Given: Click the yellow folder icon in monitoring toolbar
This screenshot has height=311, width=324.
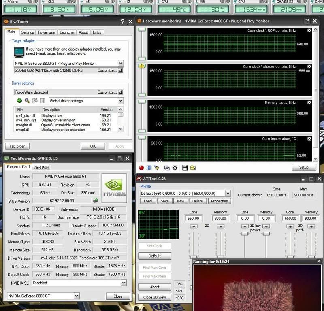Looking at the screenshot, I should pos(192,168).
